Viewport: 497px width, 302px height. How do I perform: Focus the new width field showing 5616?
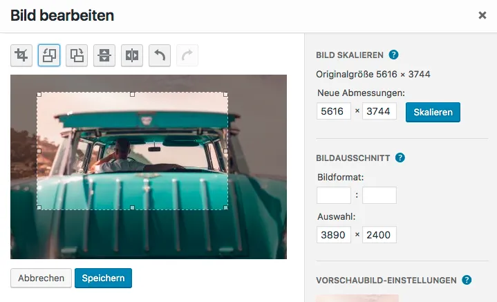tap(334, 111)
